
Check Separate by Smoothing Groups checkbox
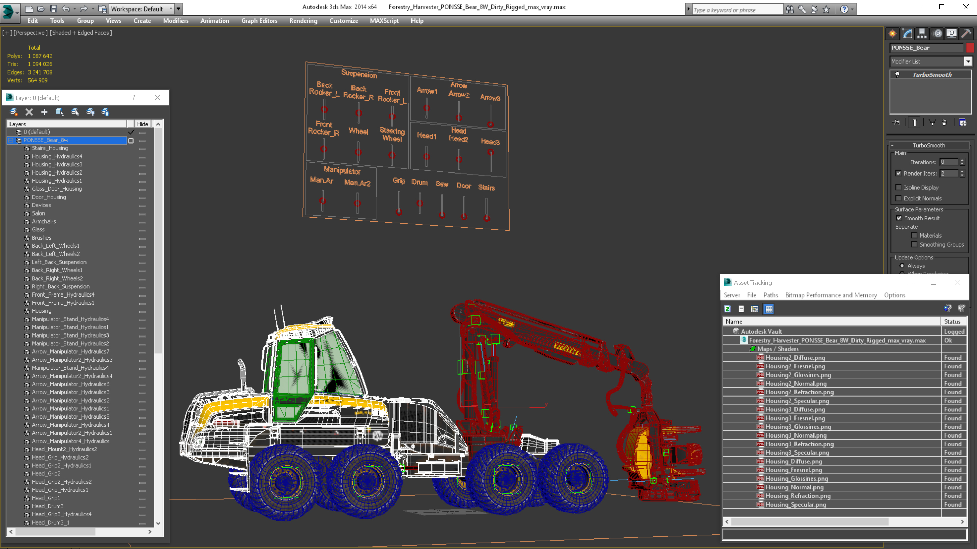pyautogui.click(x=915, y=244)
